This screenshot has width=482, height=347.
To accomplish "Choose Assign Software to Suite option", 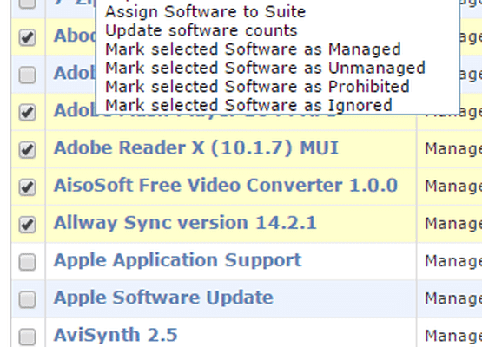I will coord(205,12).
